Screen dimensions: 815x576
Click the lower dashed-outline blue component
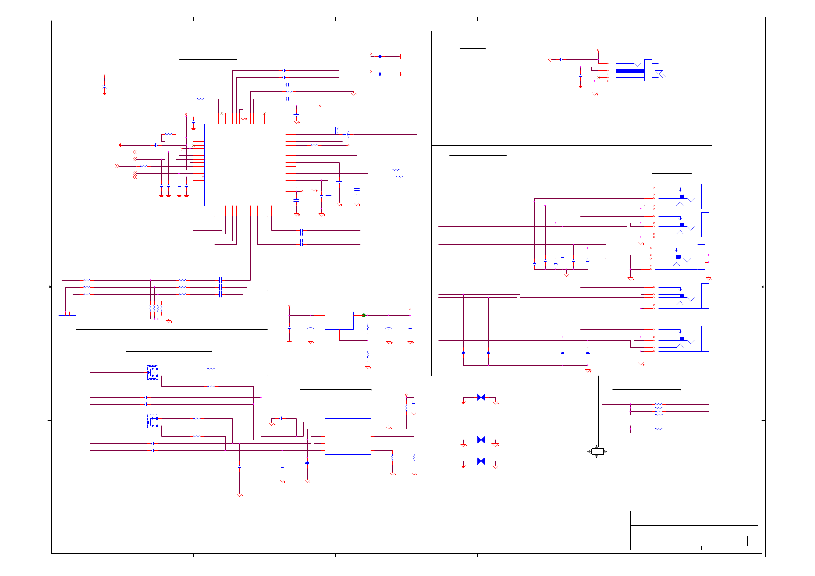tap(153, 422)
